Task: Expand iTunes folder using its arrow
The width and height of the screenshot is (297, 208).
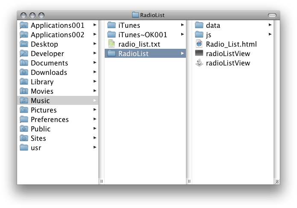Action: pyautogui.click(x=182, y=25)
